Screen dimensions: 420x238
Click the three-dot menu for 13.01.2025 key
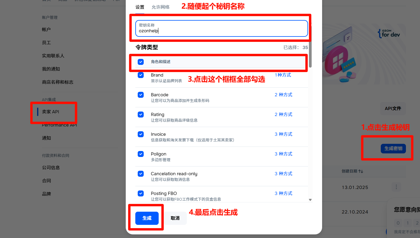396,187
